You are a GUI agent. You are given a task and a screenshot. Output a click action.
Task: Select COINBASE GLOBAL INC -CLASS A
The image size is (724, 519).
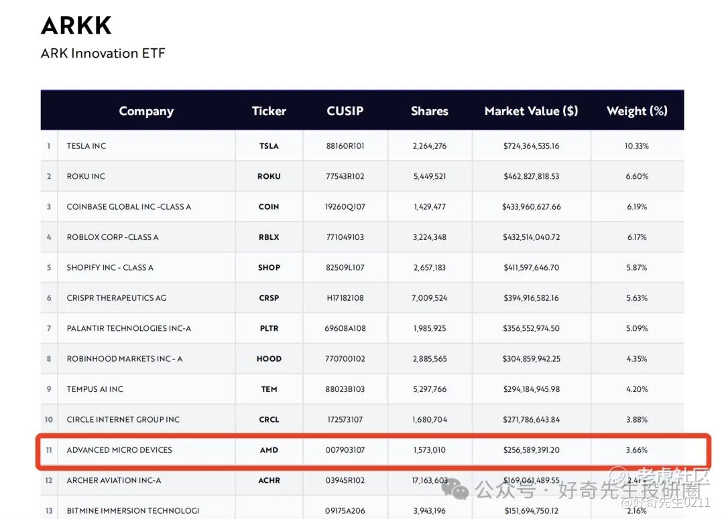129,207
